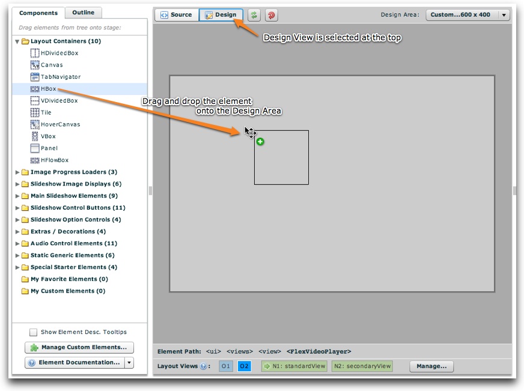Select N2: secondaryView layout

pos(362,366)
